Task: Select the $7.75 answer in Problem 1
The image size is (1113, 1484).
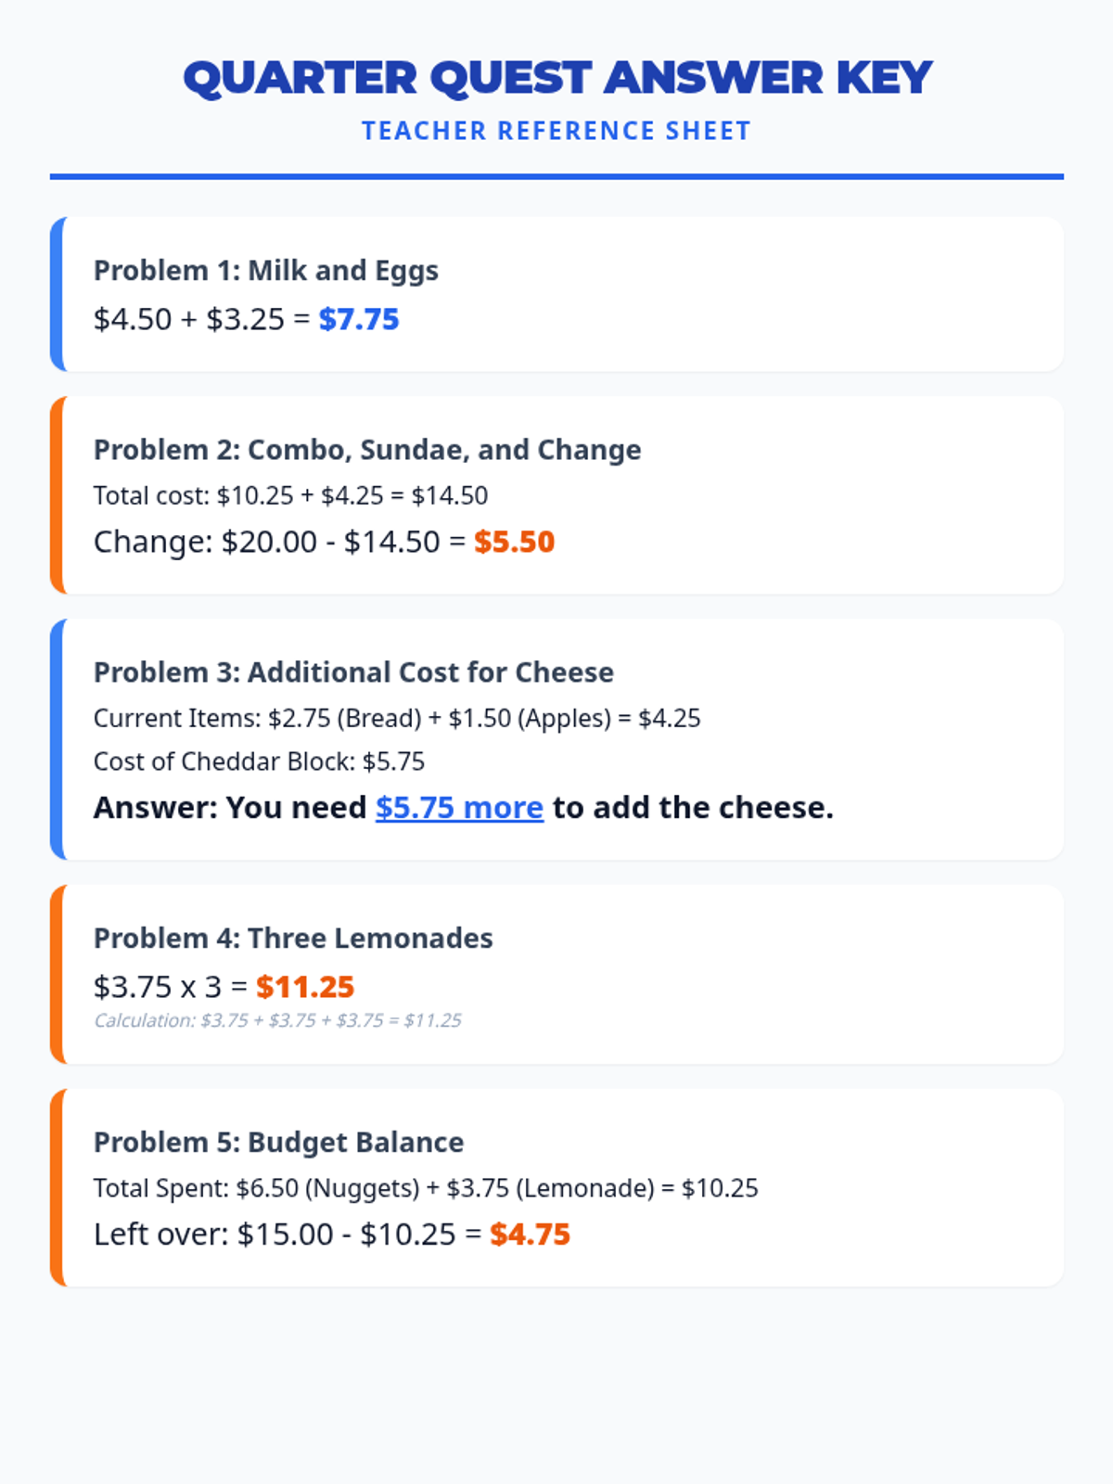Action: [x=359, y=319]
